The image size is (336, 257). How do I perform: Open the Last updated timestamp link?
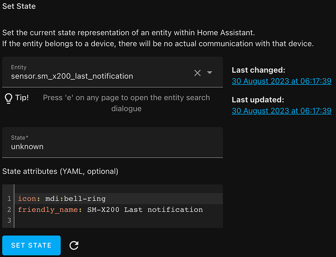[281, 111]
